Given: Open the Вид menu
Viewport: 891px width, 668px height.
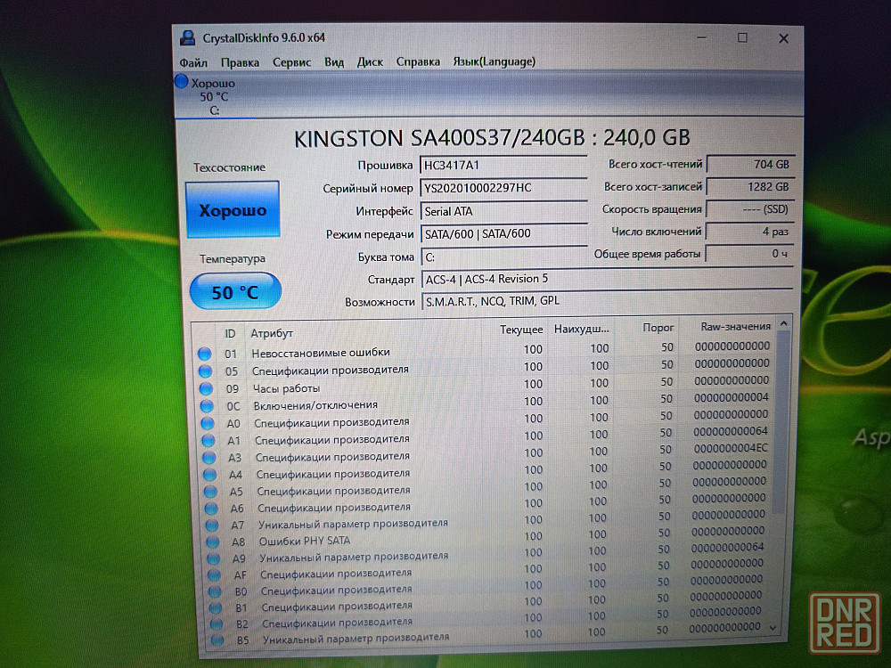Looking at the screenshot, I should tap(334, 62).
